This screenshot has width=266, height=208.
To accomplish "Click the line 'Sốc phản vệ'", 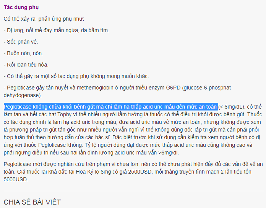I will pyautogui.click(x=21, y=42).
